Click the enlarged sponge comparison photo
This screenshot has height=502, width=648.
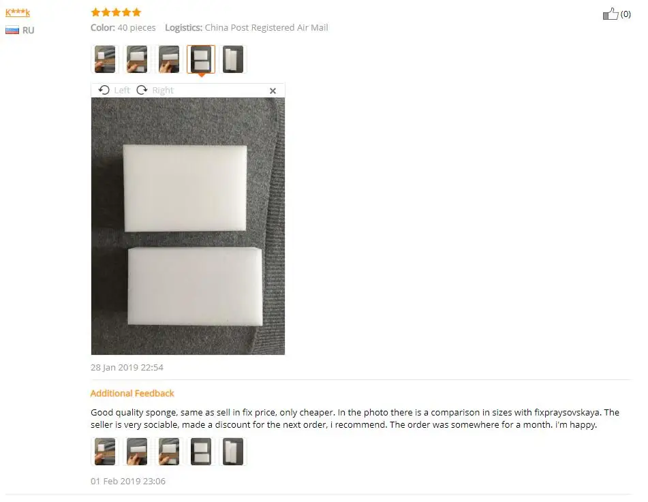coord(188,226)
